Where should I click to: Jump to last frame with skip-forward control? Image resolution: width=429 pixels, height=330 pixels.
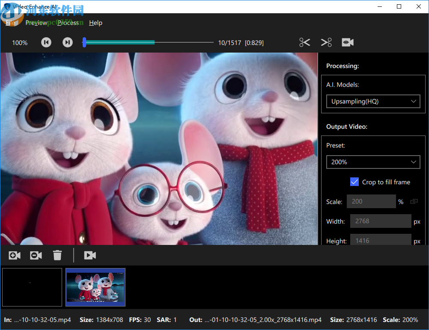tap(67, 42)
